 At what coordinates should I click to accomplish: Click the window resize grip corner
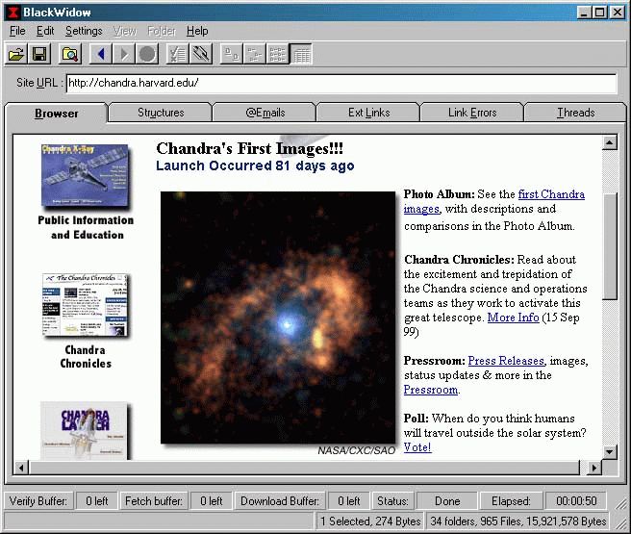pyautogui.click(x=620, y=522)
